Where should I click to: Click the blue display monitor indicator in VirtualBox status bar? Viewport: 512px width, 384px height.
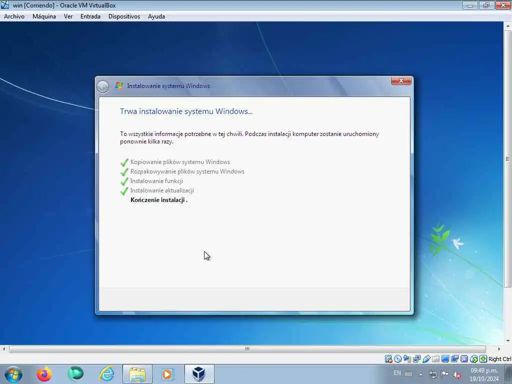pyautogui.click(x=445, y=359)
